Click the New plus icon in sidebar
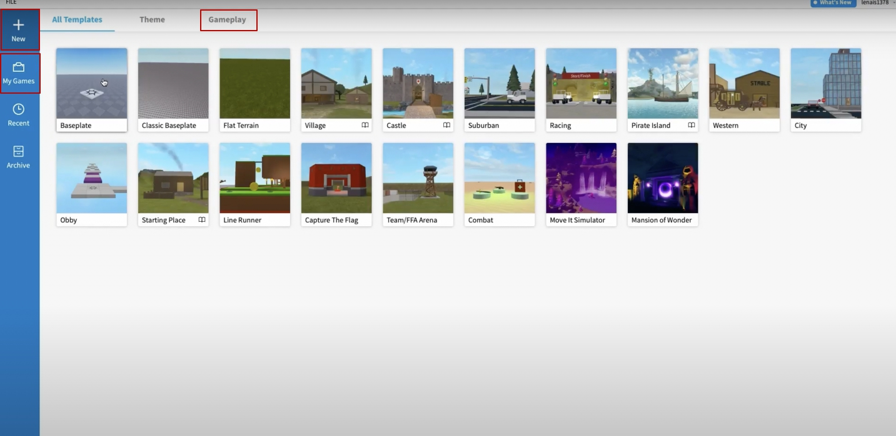 [x=19, y=25]
